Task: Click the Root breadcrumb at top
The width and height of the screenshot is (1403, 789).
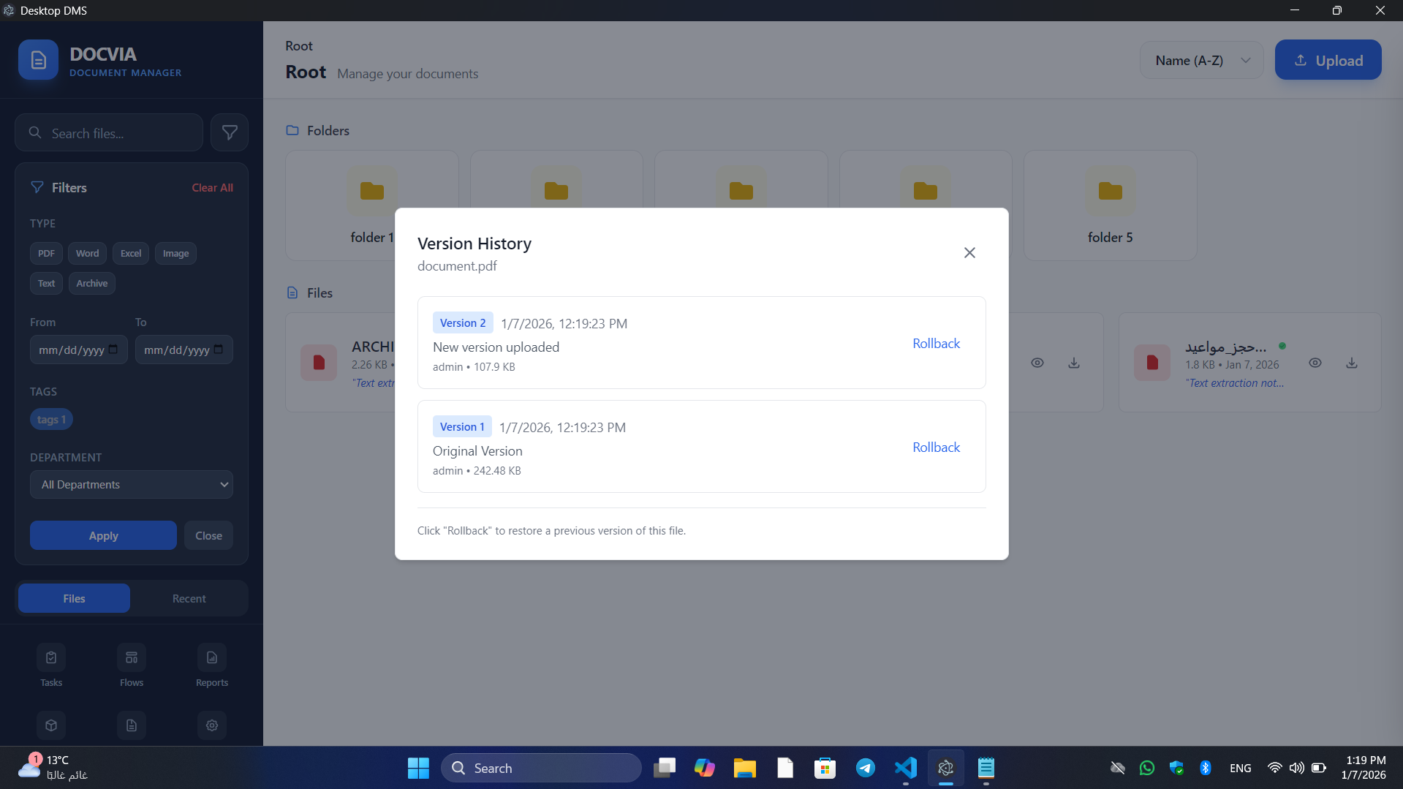Action: 298,45
